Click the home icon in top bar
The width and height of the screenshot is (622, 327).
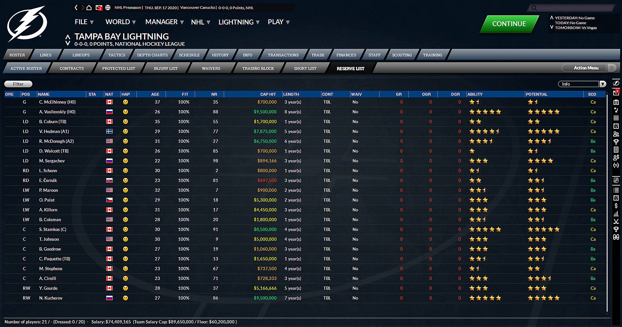click(x=89, y=8)
